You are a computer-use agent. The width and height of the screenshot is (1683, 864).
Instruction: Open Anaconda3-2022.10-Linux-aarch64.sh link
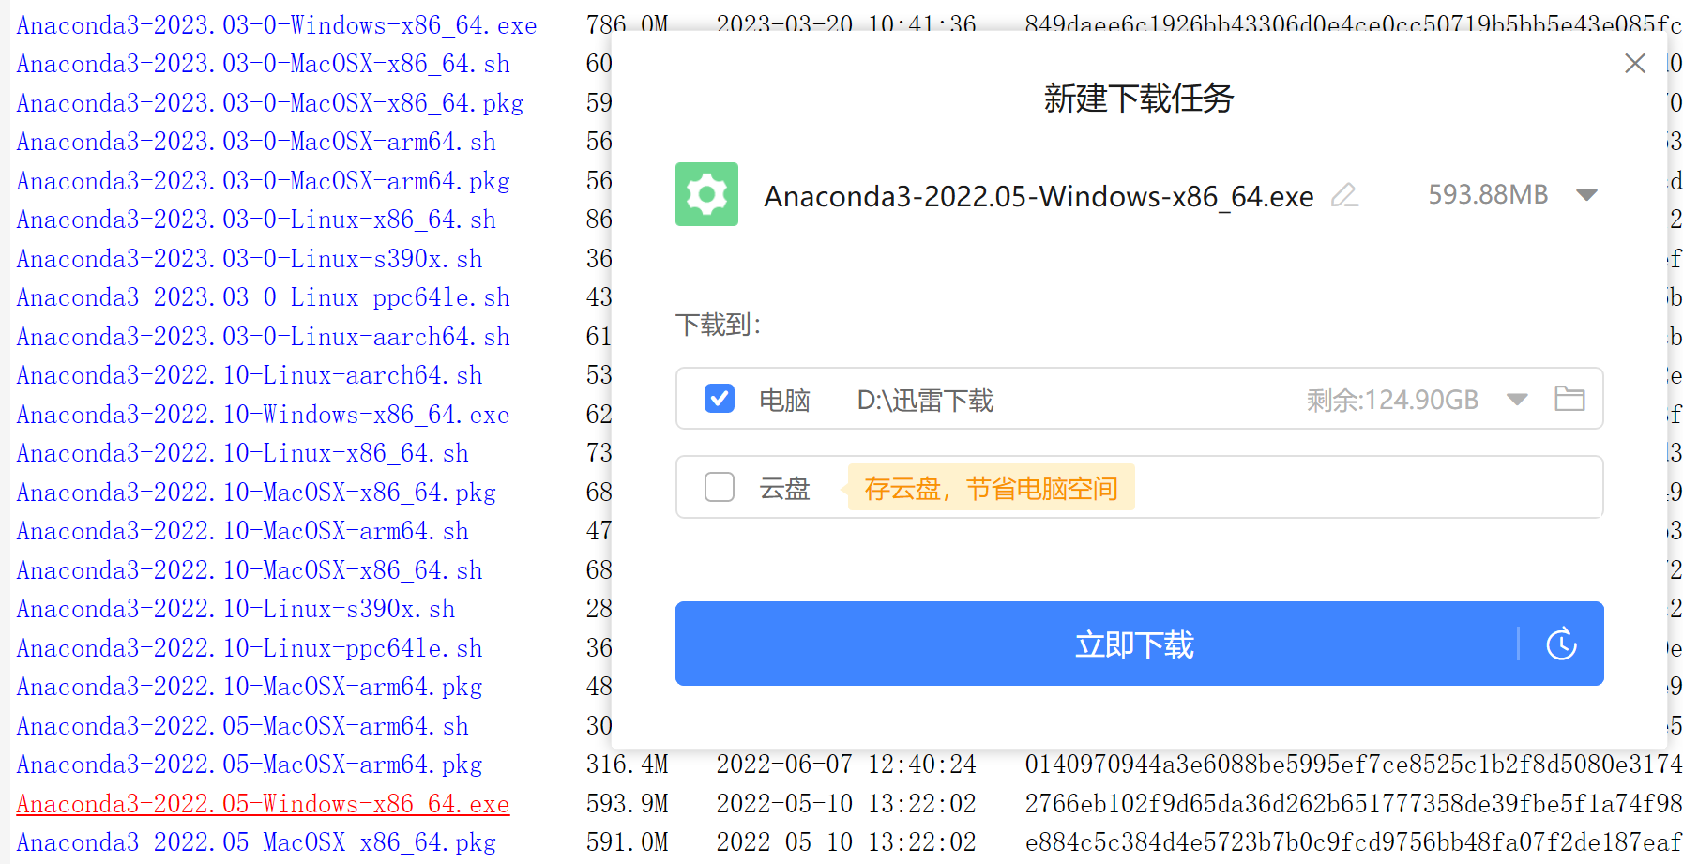(250, 375)
